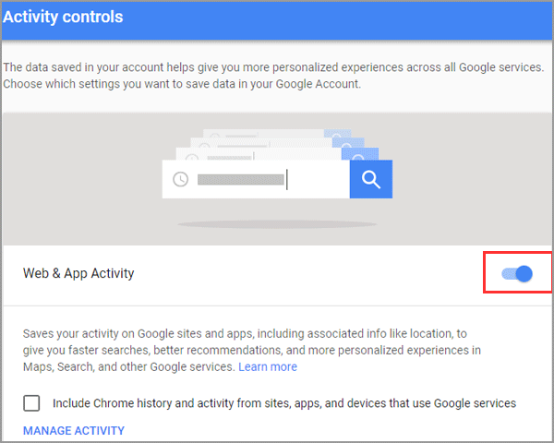Open the Learn more link

[x=268, y=367]
